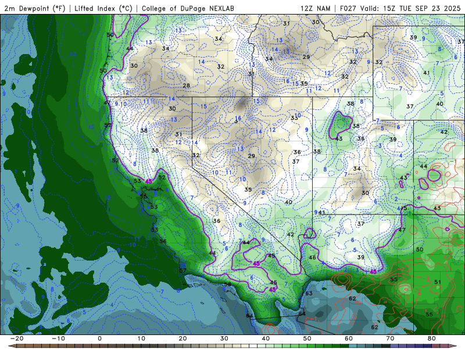Click the 10 tick label on the color scale
465x349 pixels.
[x=141, y=339]
